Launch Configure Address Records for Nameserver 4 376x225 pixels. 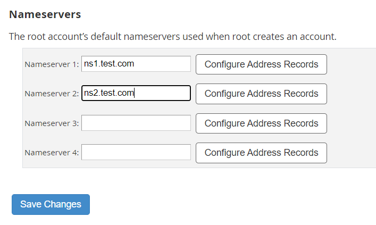261,153
